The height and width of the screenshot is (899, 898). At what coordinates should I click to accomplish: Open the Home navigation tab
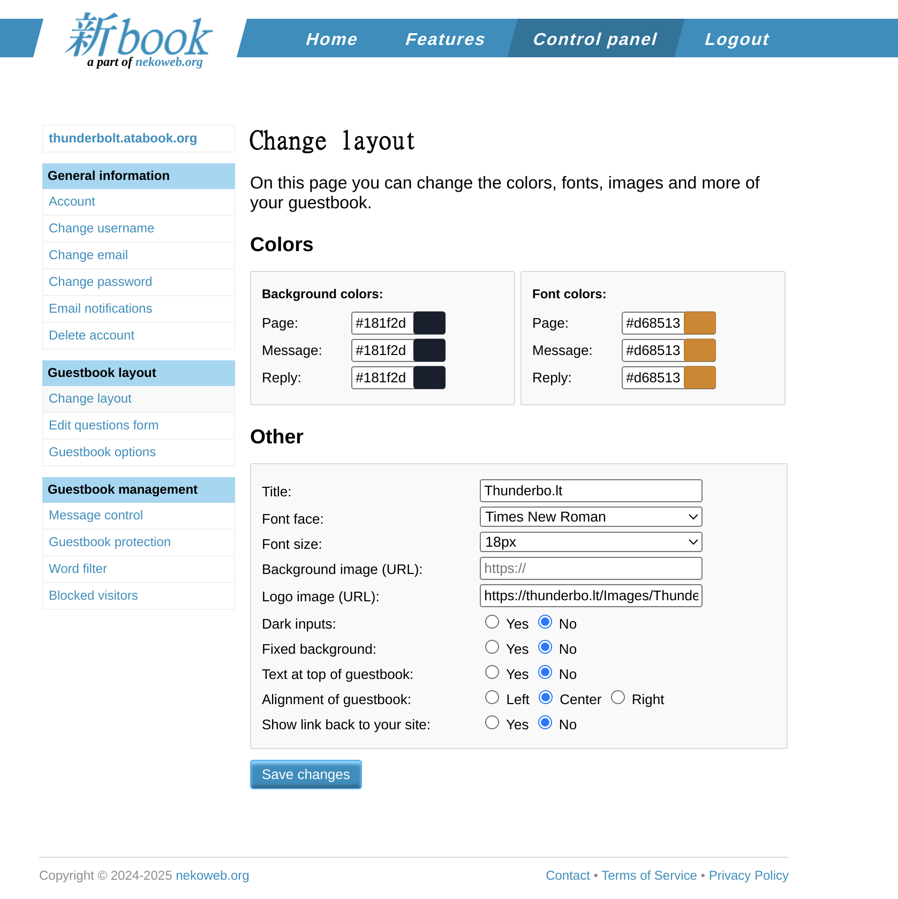[x=331, y=39]
